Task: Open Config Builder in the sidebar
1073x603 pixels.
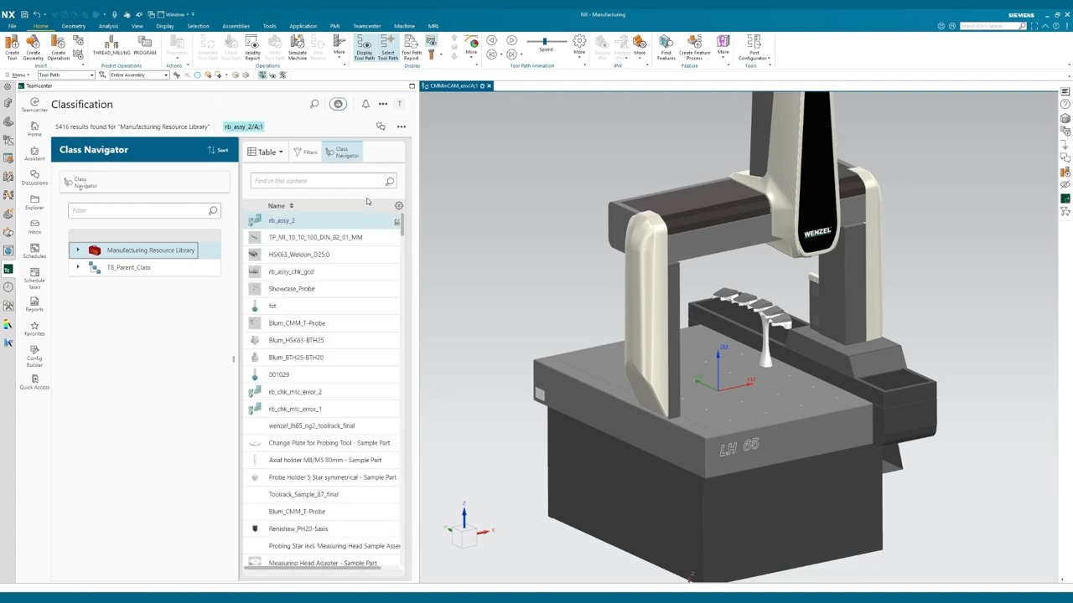Action: [34, 357]
